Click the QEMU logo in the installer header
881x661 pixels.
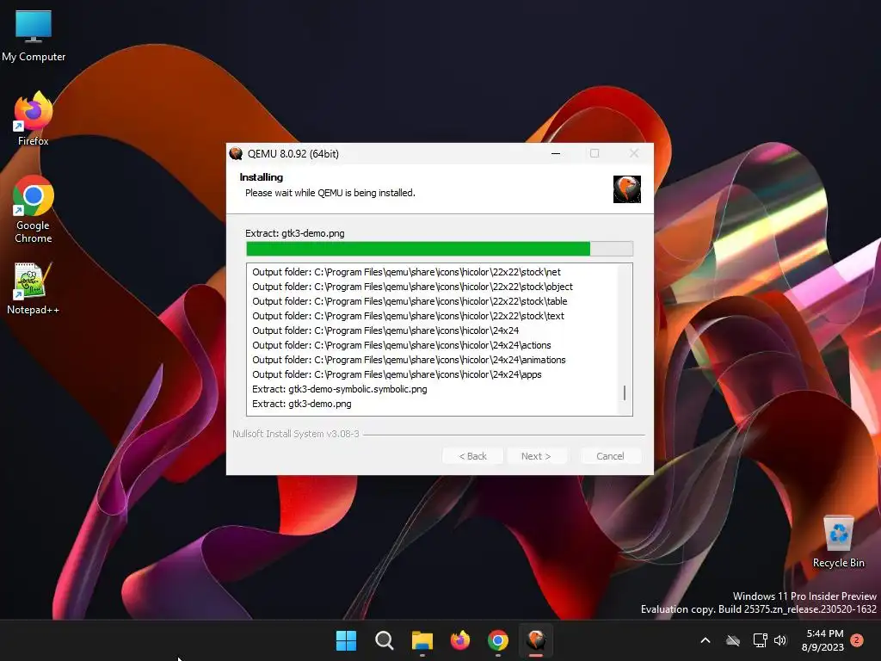(x=627, y=188)
